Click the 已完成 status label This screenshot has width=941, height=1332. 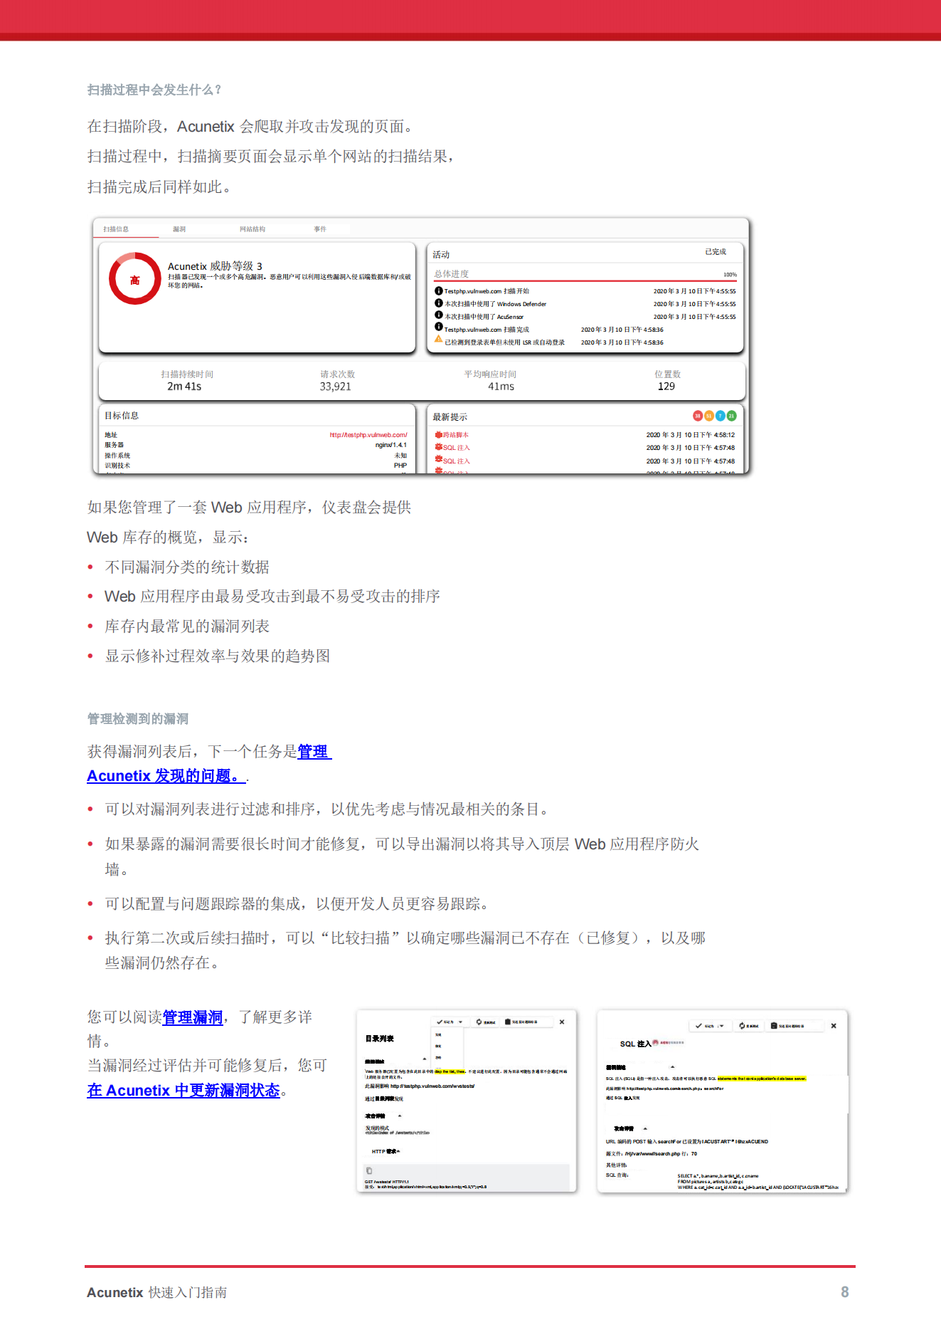click(716, 252)
